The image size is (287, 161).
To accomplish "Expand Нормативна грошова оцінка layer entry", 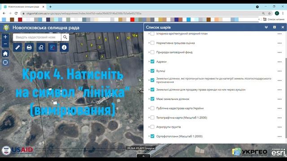I will pyautogui.click(x=149, y=43).
